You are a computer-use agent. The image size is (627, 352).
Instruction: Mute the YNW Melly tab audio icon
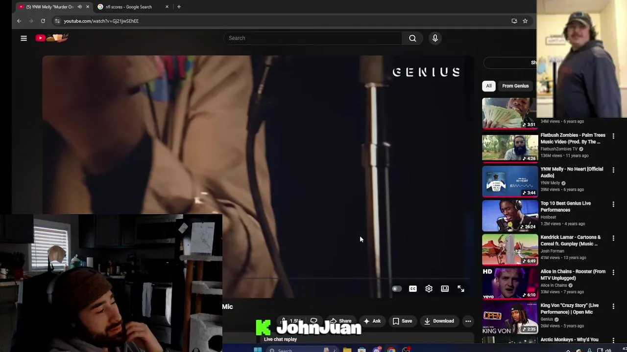coord(79,7)
